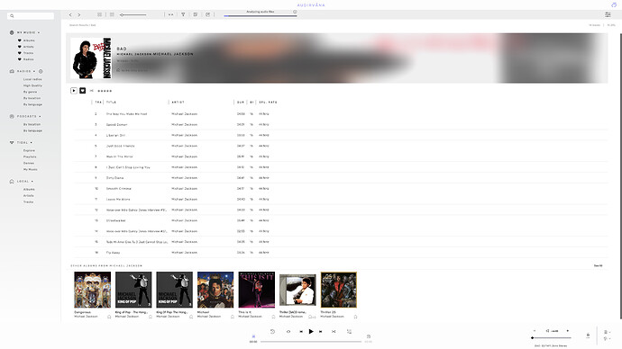
Task: Sort by the TITLE column header
Action: click(x=111, y=102)
